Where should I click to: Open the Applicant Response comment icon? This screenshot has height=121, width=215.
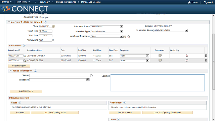tap(125, 37)
